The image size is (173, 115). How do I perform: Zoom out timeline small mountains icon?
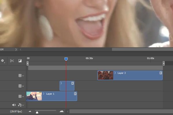pos(30,111)
